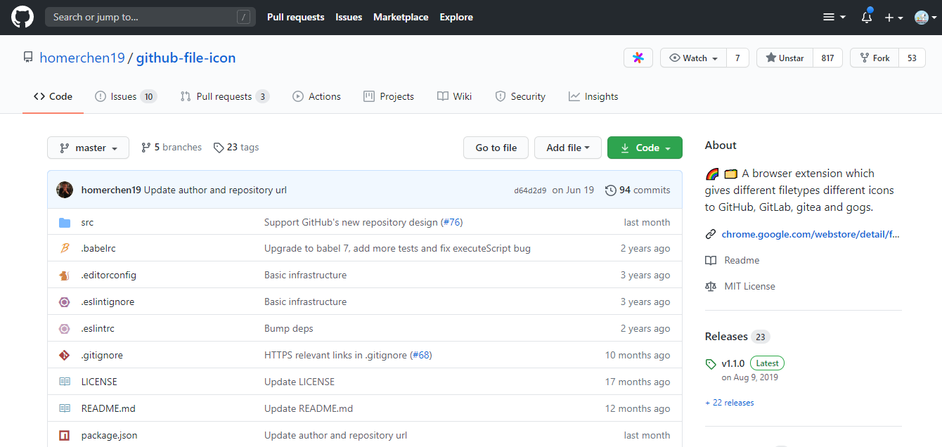Switch to the Insights tab
The width and height of the screenshot is (942, 447).
pyautogui.click(x=593, y=96)
